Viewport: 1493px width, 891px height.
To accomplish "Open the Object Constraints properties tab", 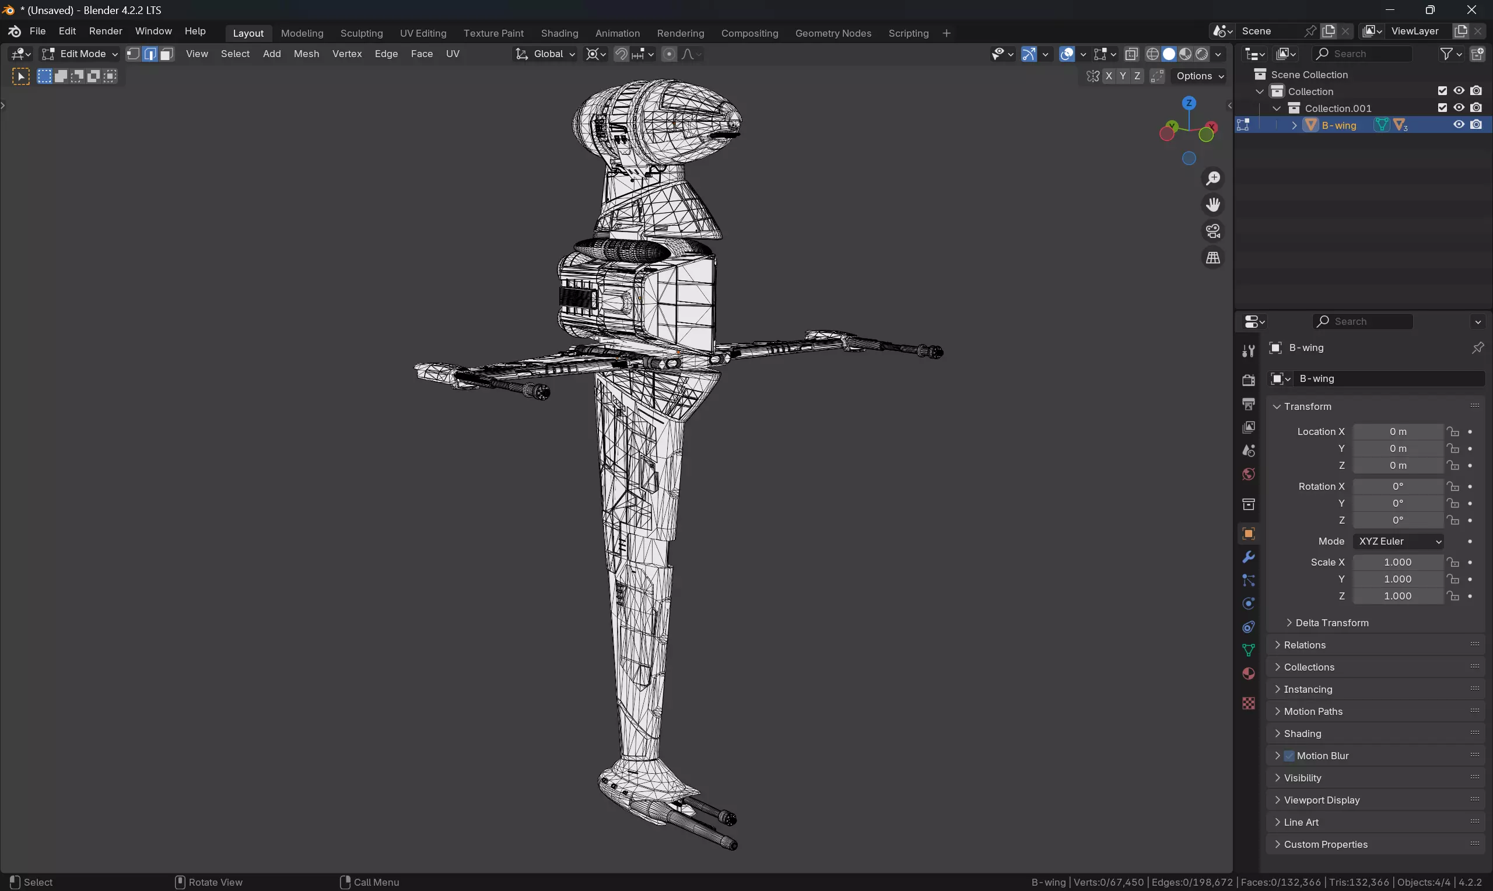I will pos(1249,627).
